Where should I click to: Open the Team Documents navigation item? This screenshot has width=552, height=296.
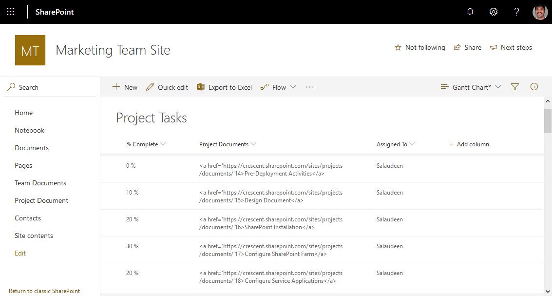40,183
